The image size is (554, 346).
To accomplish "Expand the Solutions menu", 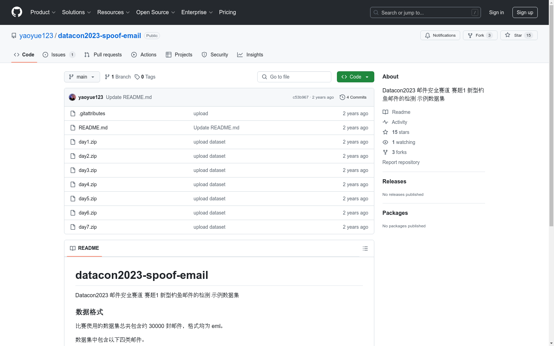I will (77, 12).
